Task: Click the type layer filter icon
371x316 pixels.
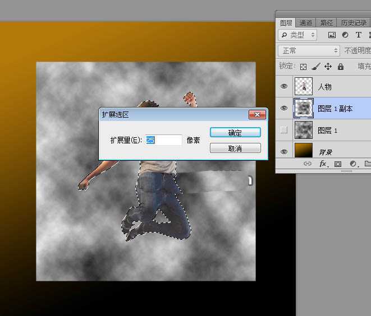Action: [x=358, y=35]
